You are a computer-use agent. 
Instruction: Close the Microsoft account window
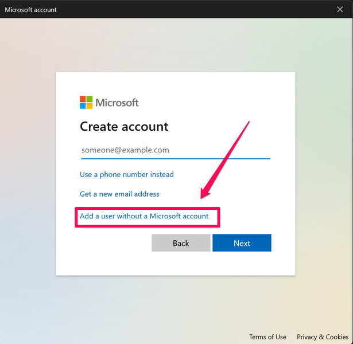click(340, 9)
